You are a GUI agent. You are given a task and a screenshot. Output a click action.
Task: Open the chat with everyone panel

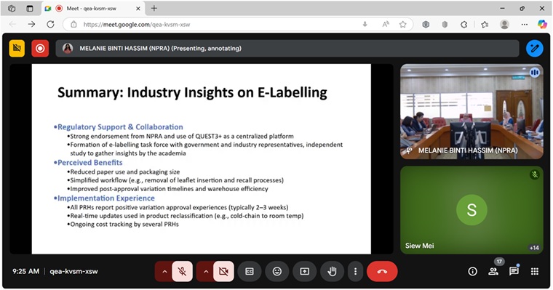pos(514,271)
